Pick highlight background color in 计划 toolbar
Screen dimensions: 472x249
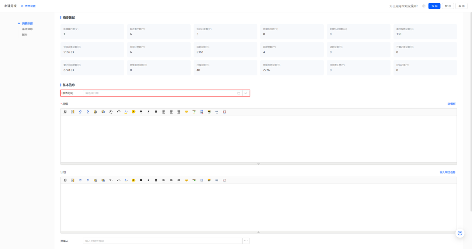pyautogui.click(x=133, y=180)
